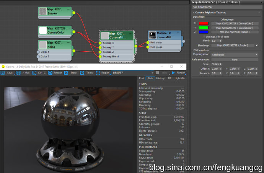Image resolution: width=264 pixels, height=173 pixels.
Task: Click the Noise node thumbnail
Action: click(x=43, y=45)
